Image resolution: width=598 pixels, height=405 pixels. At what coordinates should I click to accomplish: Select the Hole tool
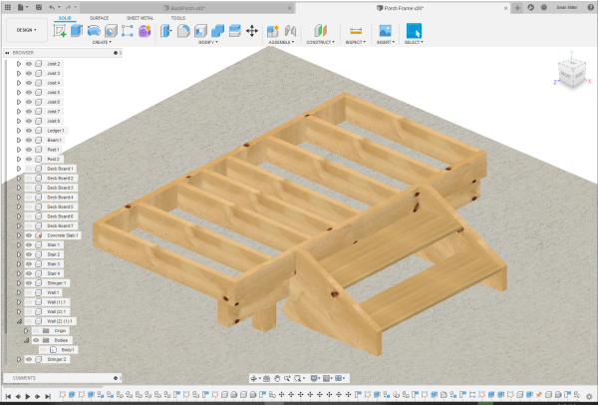(111, 31)
